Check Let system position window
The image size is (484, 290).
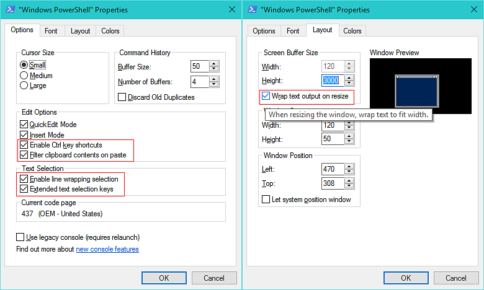click(x=266, y=200)
